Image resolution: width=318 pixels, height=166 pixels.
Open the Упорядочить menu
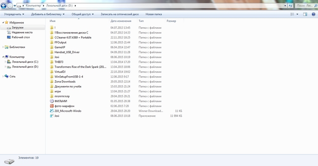tap(14, 14)
